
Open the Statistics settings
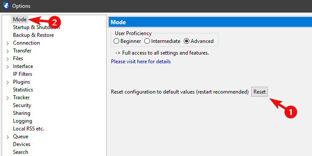[x=23, y=90]
